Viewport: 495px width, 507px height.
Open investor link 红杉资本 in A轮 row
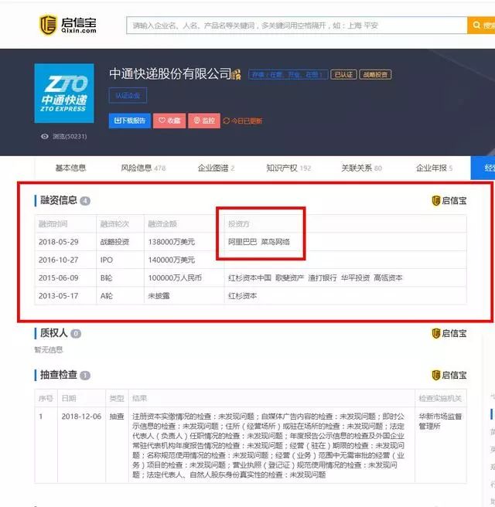click(242, 296)
